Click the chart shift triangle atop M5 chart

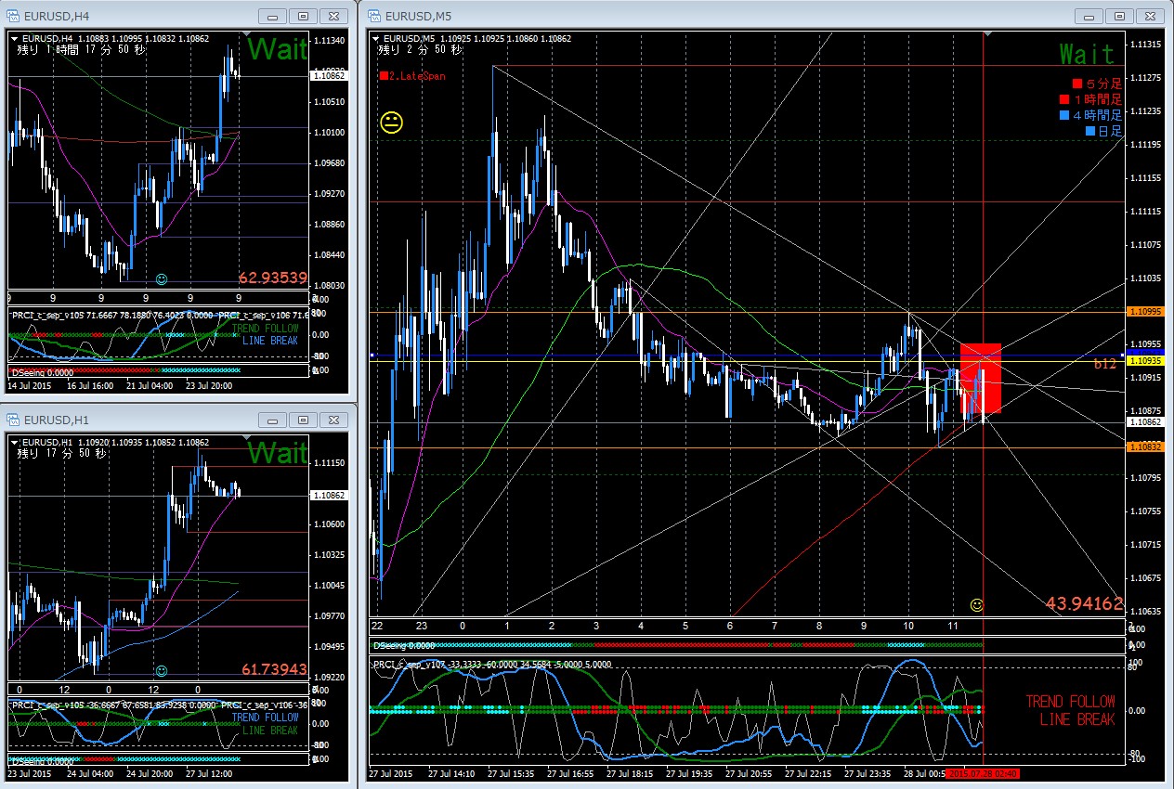[988, 33]
